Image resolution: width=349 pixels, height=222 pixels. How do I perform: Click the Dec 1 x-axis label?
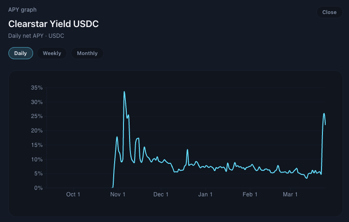(x=161, y=194)
